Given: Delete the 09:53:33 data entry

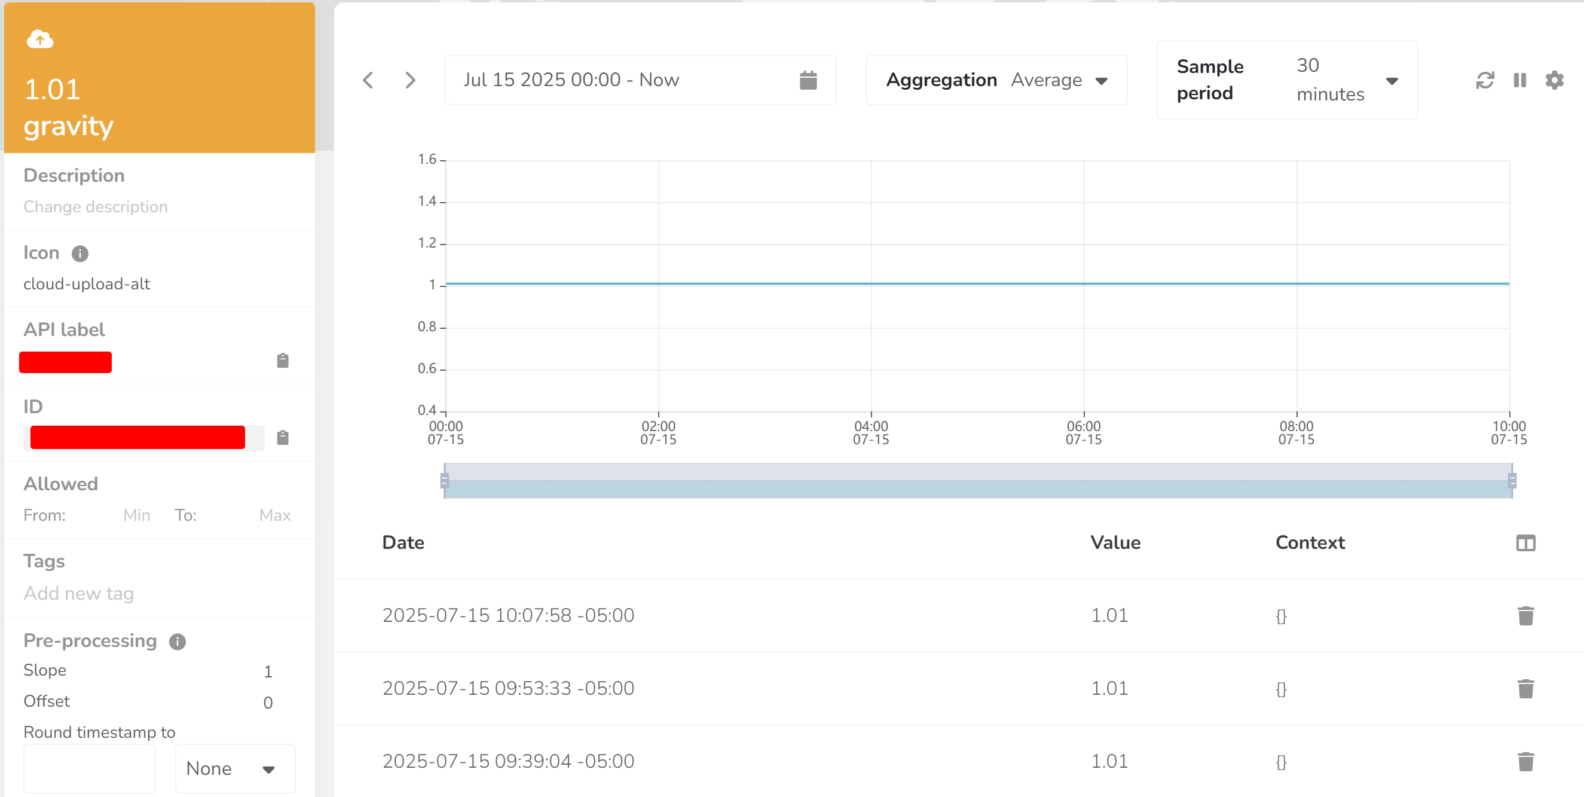Looking at the screenshot, I should [1525, 689].
